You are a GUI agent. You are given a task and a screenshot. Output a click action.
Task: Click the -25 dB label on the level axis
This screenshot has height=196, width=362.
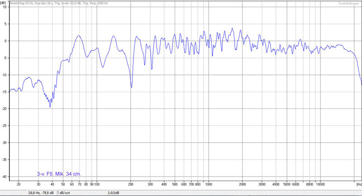point(4,126)
